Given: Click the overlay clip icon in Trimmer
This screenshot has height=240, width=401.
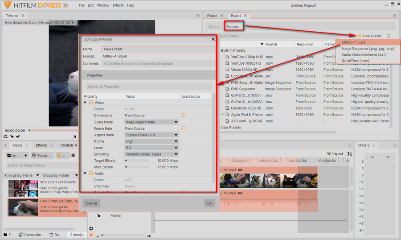Looking at the screenshot, I should pos(18,137).
